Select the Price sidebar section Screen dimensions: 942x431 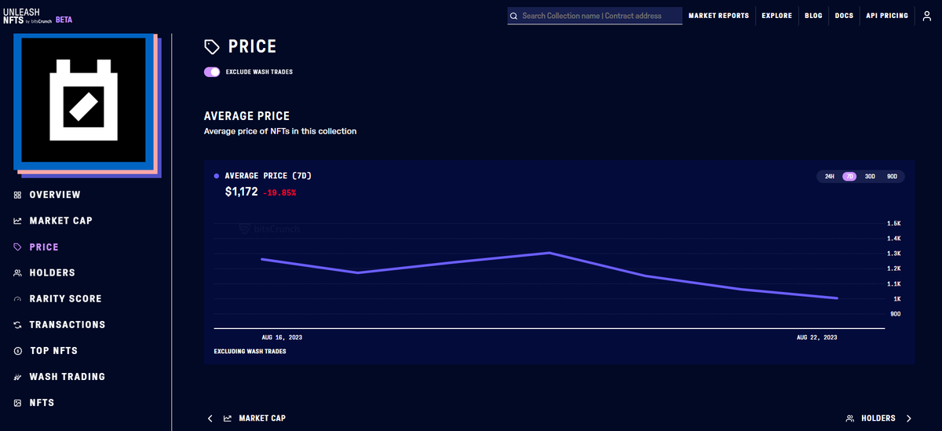pyautogui.click(x=44, y=247)
